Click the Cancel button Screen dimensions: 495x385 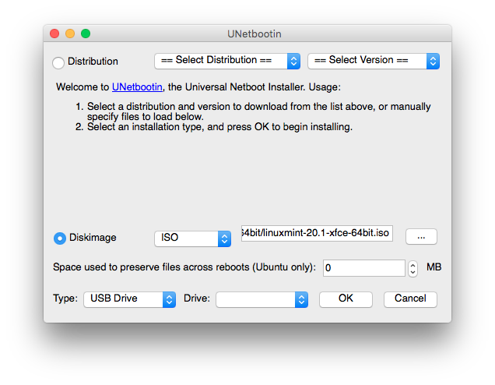point(410,299)
